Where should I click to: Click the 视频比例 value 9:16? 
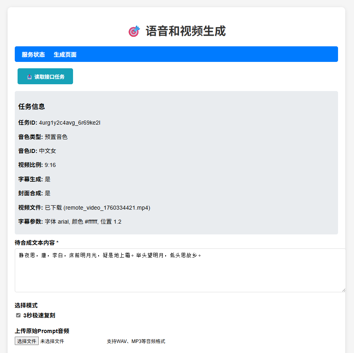pyautogui.click(x=50, y=165)
